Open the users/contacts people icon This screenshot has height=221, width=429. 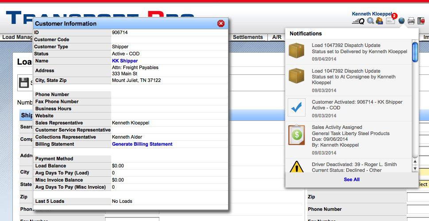379,21
